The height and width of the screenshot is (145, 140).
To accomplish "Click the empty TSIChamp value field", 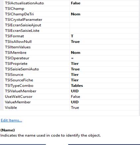I will click(x=104, y=9).
